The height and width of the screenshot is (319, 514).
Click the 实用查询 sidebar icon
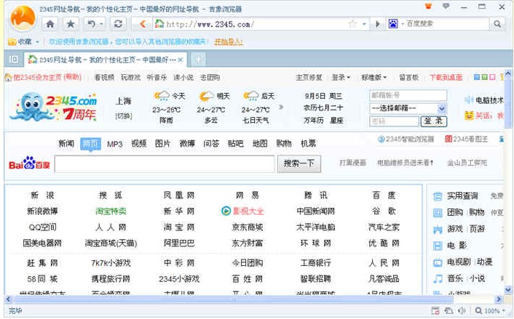(438, 196)
